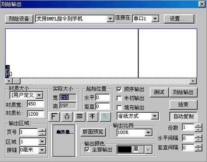Increase the 份数 copies stepper
Image resolution: width=207 pixels, height=162 pixels.
198,126
